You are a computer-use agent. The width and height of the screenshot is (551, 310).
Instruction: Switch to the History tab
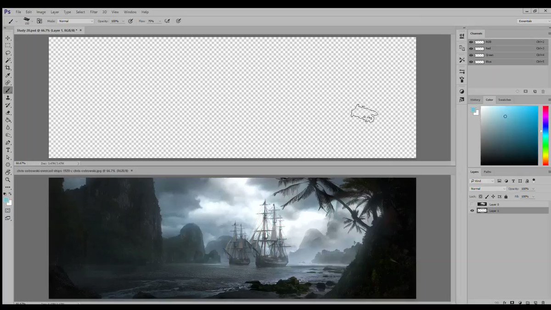(475, 100)
